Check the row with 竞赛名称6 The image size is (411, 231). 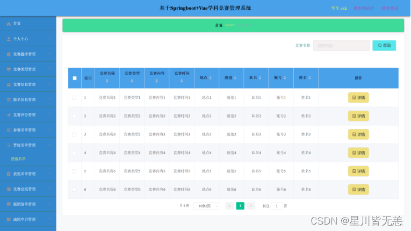point(74,190)
